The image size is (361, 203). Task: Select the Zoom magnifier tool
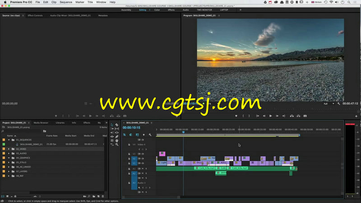click(x=117, y=144)
